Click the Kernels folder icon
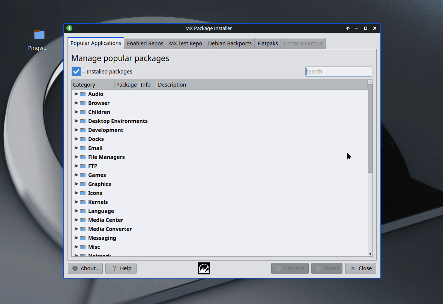The width and height of the screenshot is (443, 304). 83,202
